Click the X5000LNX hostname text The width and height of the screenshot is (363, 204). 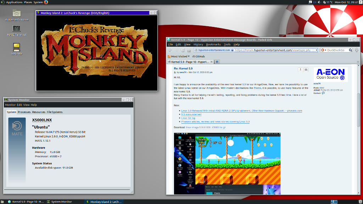click(42, 120)
